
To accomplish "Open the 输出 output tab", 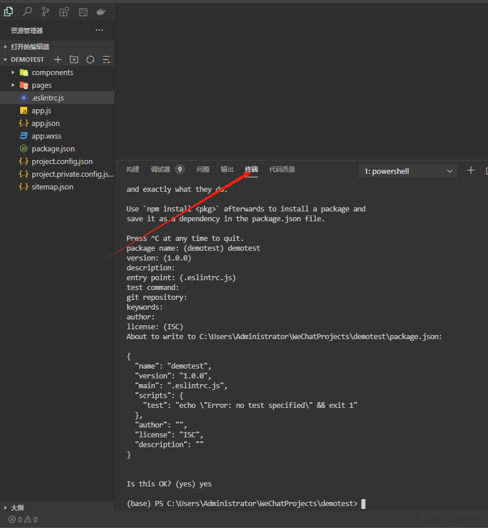I will [227, 169].
